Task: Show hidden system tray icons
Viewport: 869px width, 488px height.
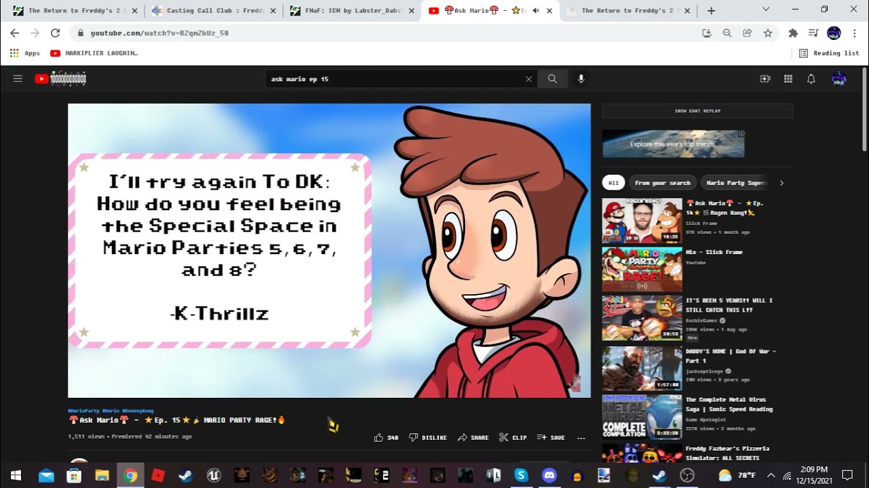Action: [771, 475]
